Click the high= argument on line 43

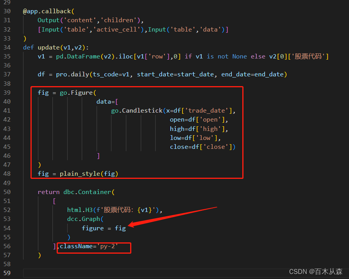click(x=179, y=129)
